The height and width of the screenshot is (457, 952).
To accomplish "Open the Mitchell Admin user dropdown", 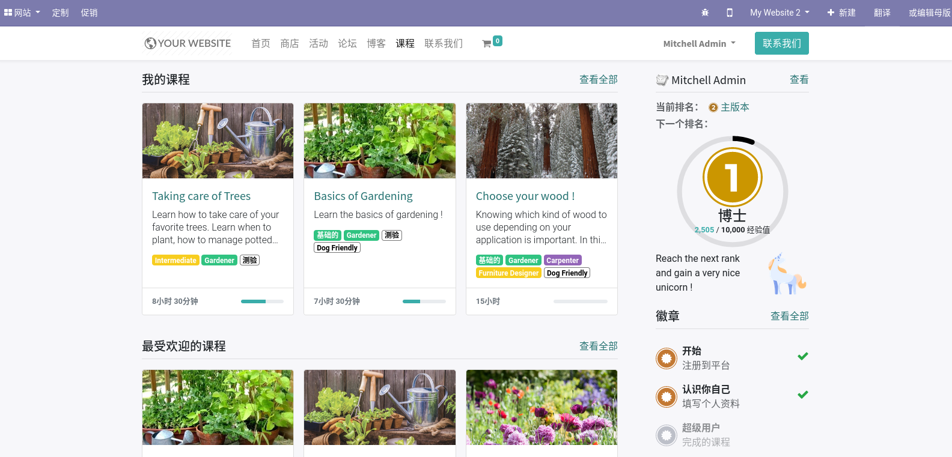I will click(x=699, y=44).
